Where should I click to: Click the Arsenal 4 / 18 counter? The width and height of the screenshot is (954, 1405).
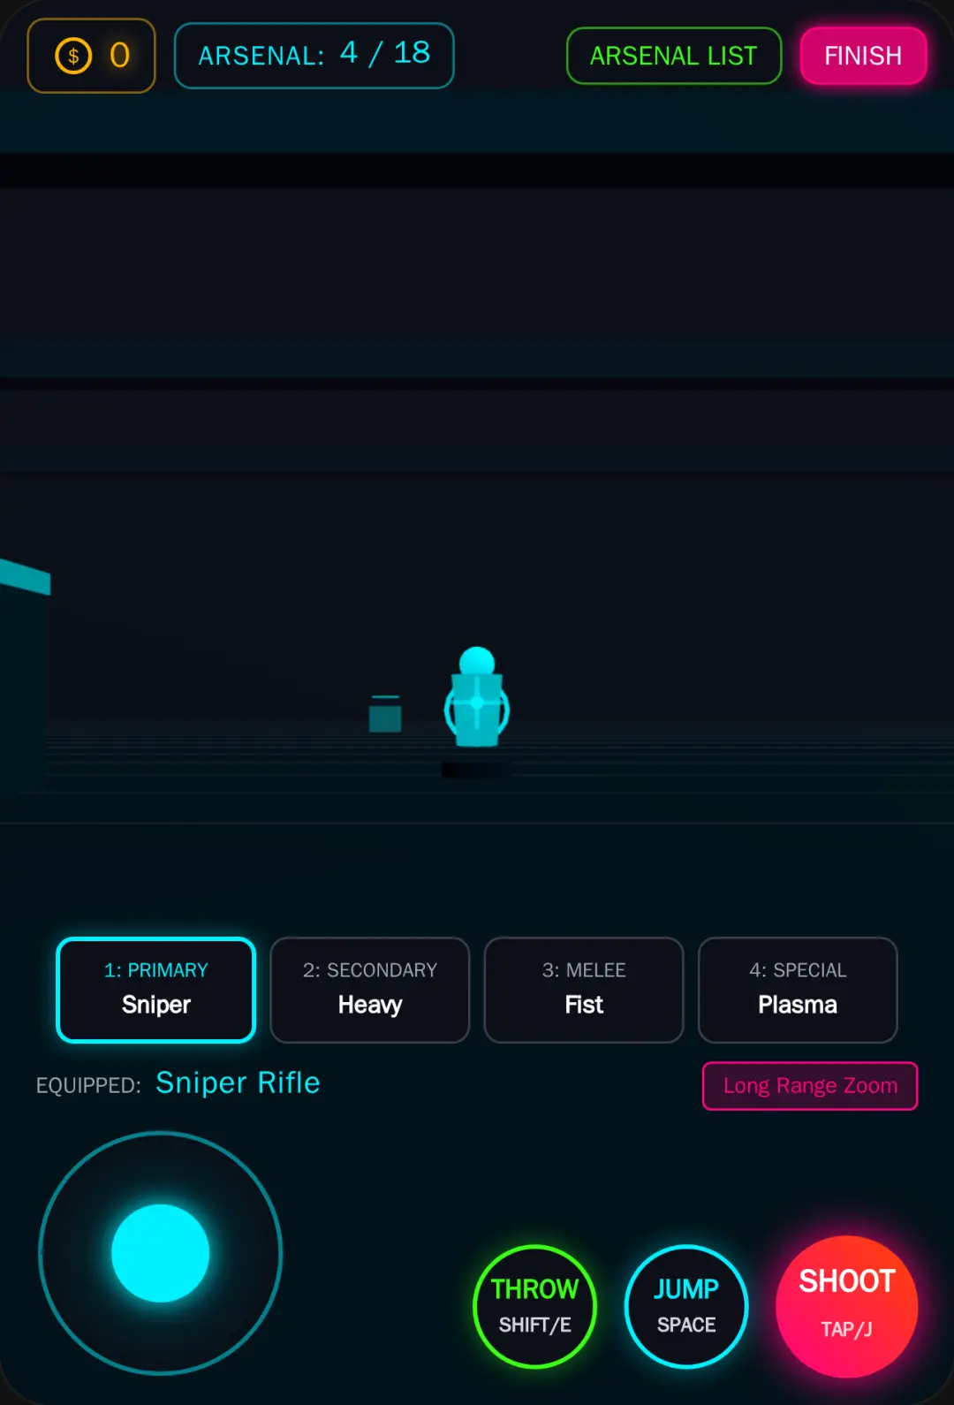tap(314, 56)
